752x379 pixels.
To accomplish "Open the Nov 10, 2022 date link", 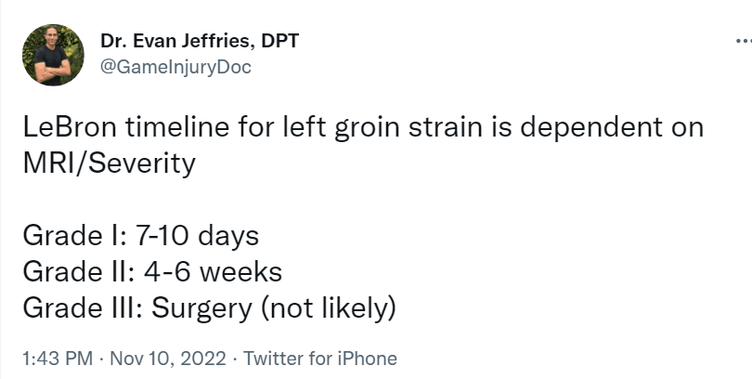I will click(x=168, y=359).
